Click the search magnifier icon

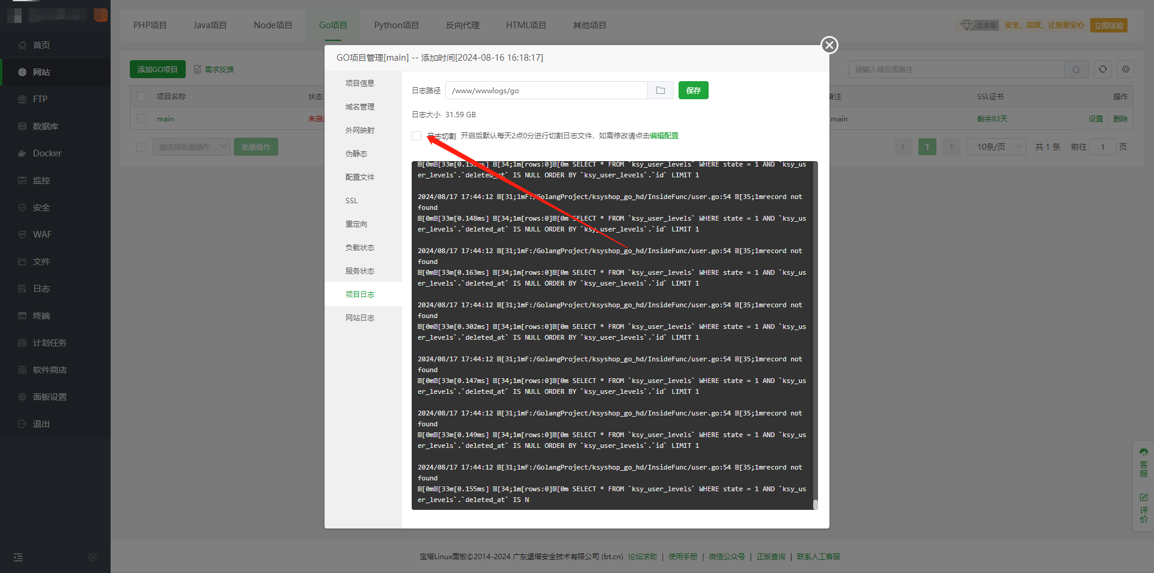1076,70
